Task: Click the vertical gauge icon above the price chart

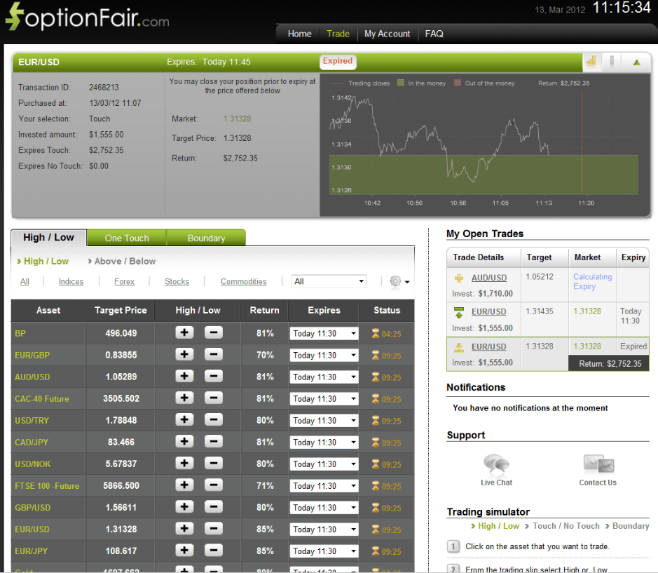Action: pos(612,62)
